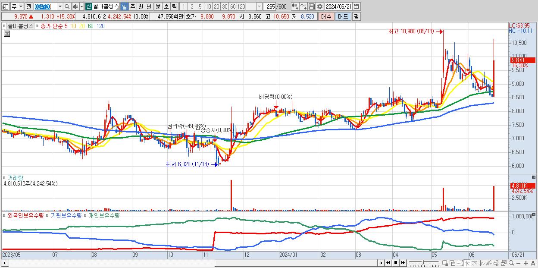
Task: Click the stop playback button
Action: tap(396, 263)
